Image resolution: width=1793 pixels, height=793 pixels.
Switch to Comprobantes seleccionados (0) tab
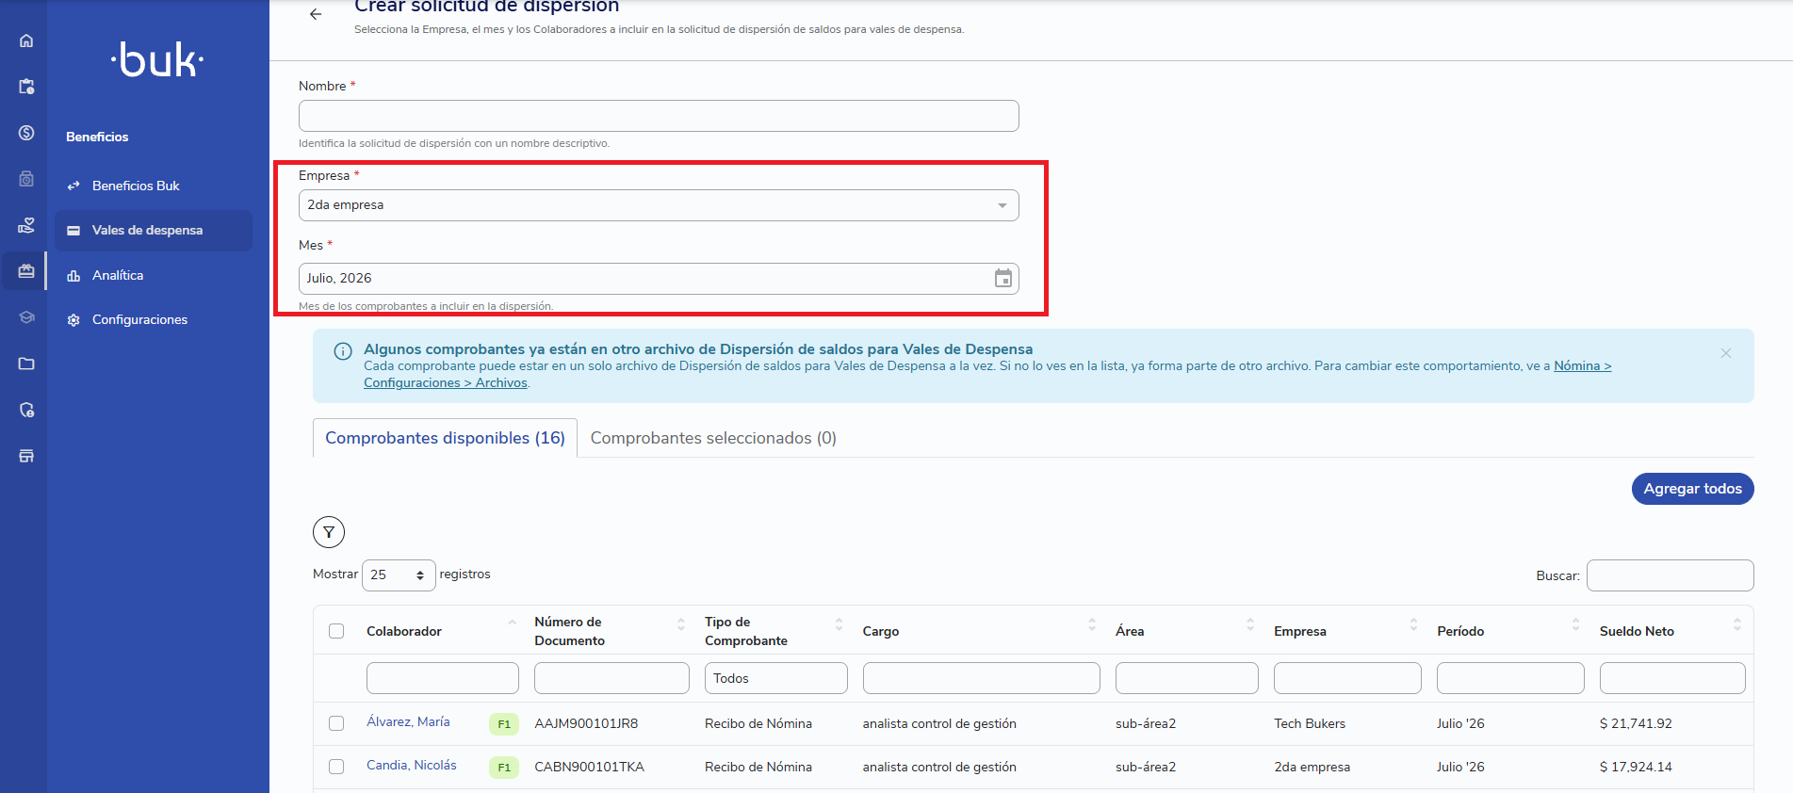[713, 438]
